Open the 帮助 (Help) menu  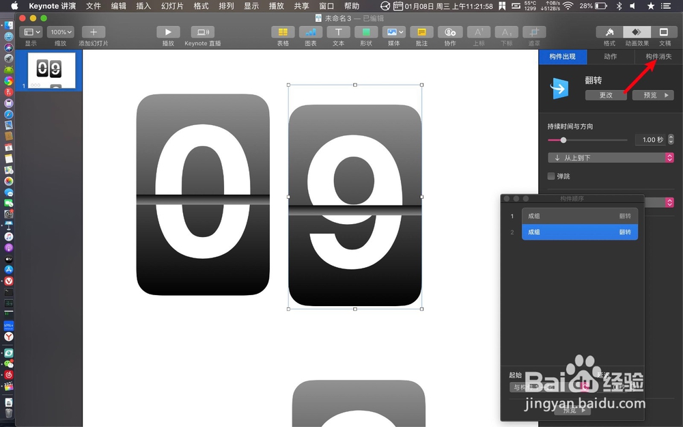tap(352, 5)
